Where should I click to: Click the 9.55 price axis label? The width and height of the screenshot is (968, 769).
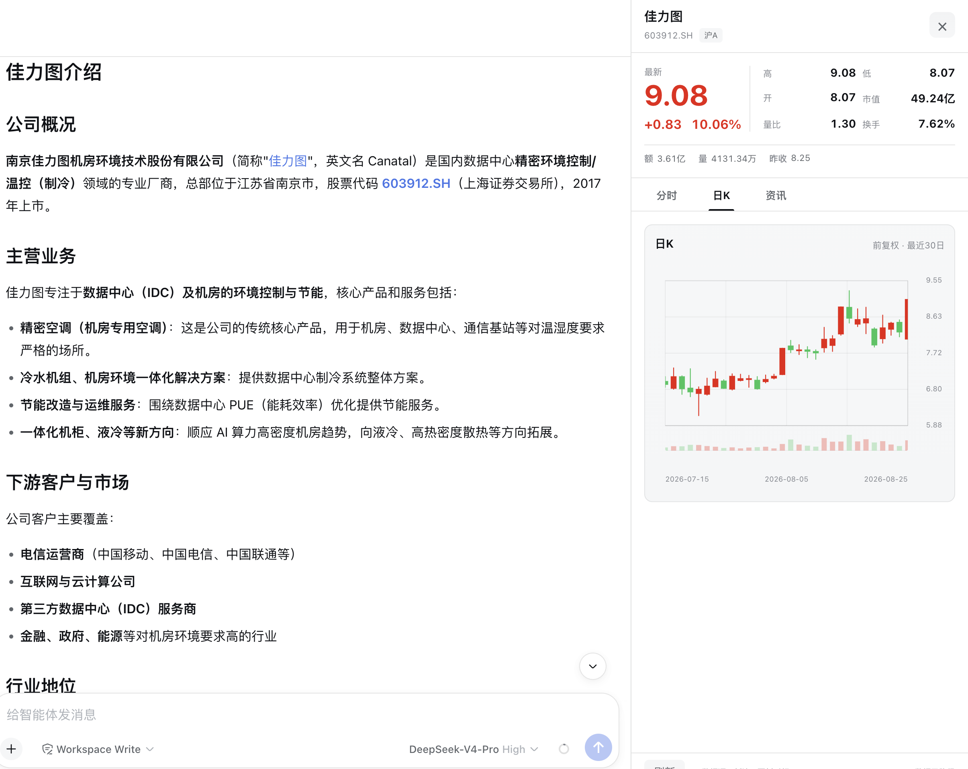coord(933,280)
